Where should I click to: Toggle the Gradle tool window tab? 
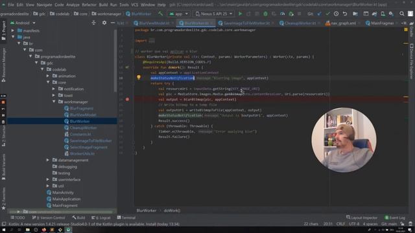tap(412, 30)
